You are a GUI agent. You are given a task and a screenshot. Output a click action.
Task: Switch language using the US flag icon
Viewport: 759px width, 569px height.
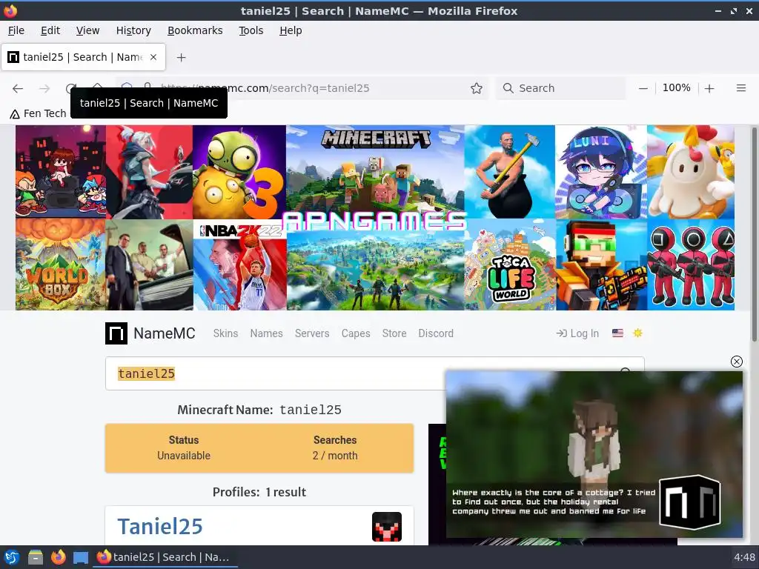[617, 333]
